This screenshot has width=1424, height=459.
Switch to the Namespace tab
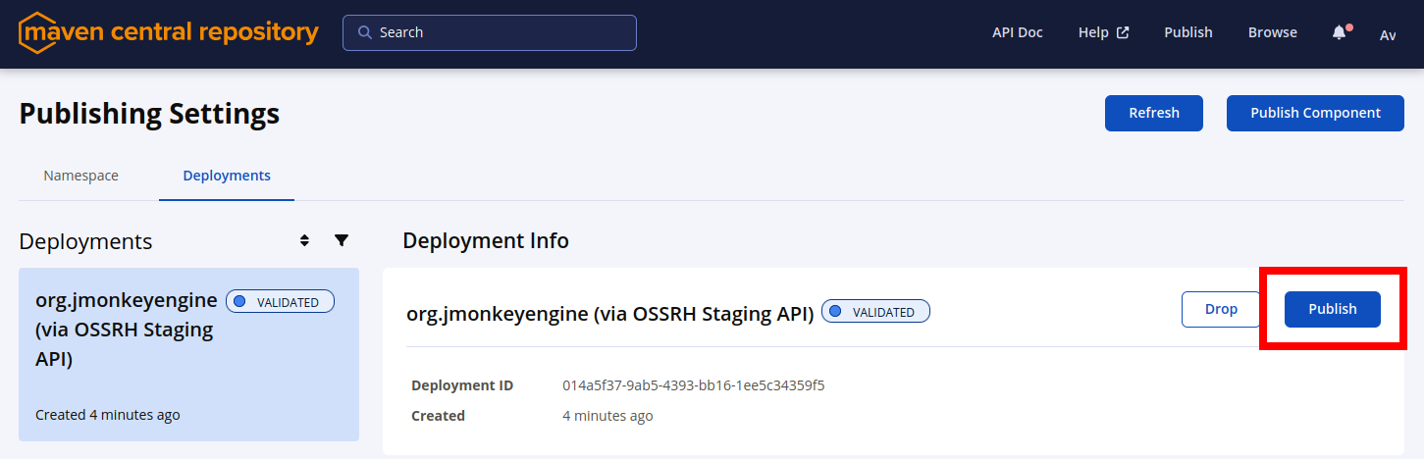pos(80,176)
